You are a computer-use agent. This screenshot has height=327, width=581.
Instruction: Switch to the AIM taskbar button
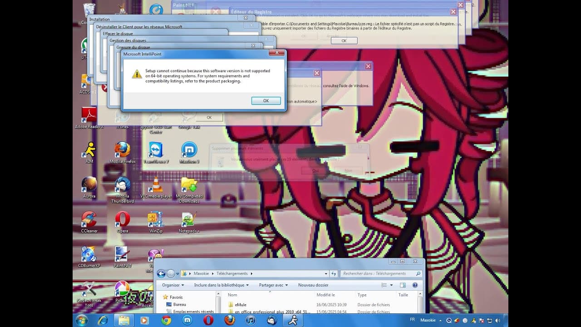[293, 320]
